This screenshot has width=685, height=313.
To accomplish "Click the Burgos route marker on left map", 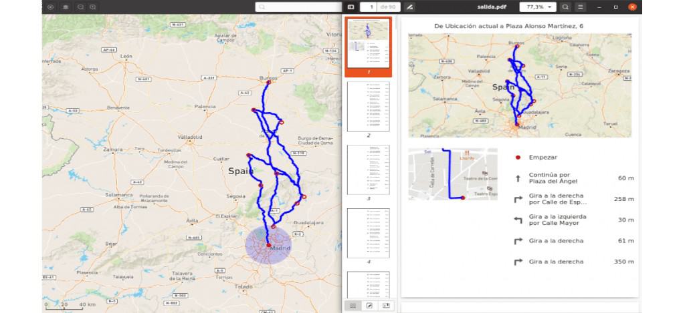I will coord(269,82).
